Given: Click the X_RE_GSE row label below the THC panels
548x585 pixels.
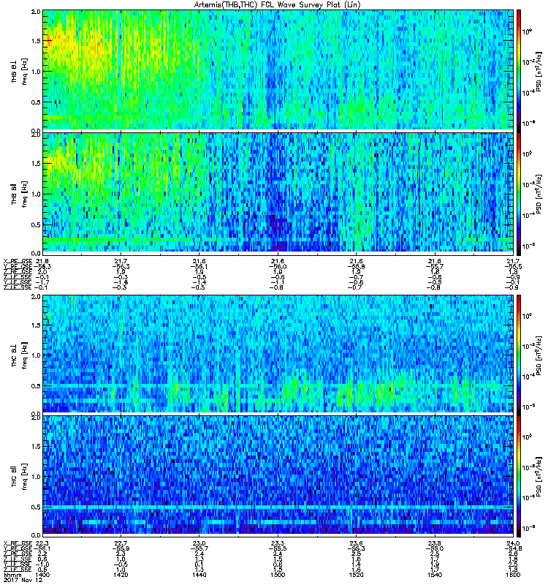Looking at the screenshot, I should tap(18, 543).
